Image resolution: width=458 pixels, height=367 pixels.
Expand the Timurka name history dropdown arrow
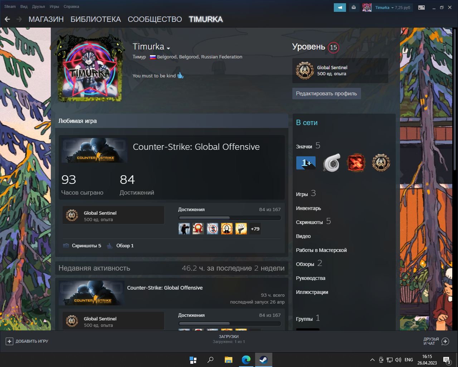tap(168, 48)
